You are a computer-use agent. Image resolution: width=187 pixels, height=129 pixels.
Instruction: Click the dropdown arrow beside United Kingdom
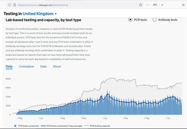(x=56, y=14)
